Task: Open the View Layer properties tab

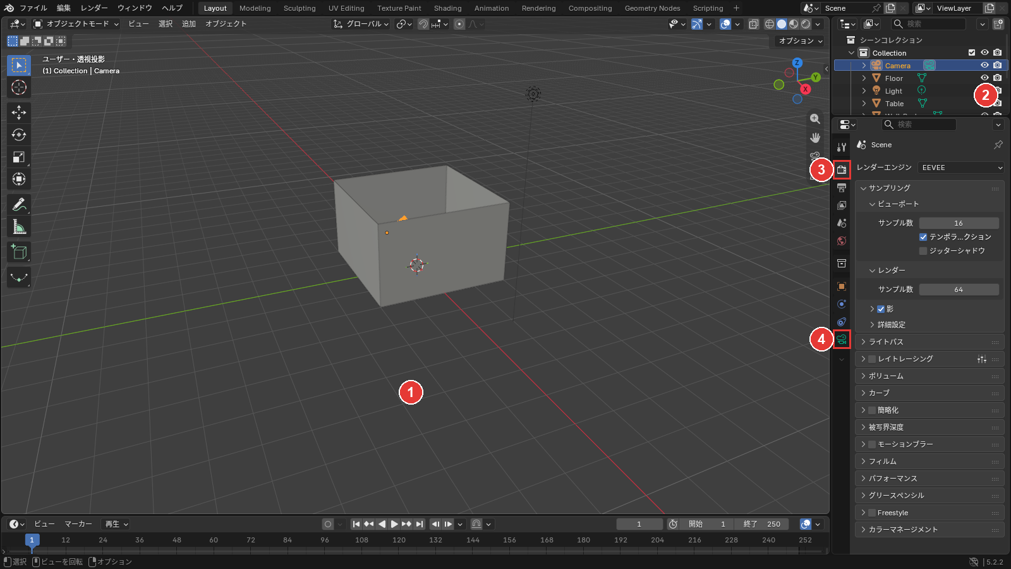Action: pos(842,205)
